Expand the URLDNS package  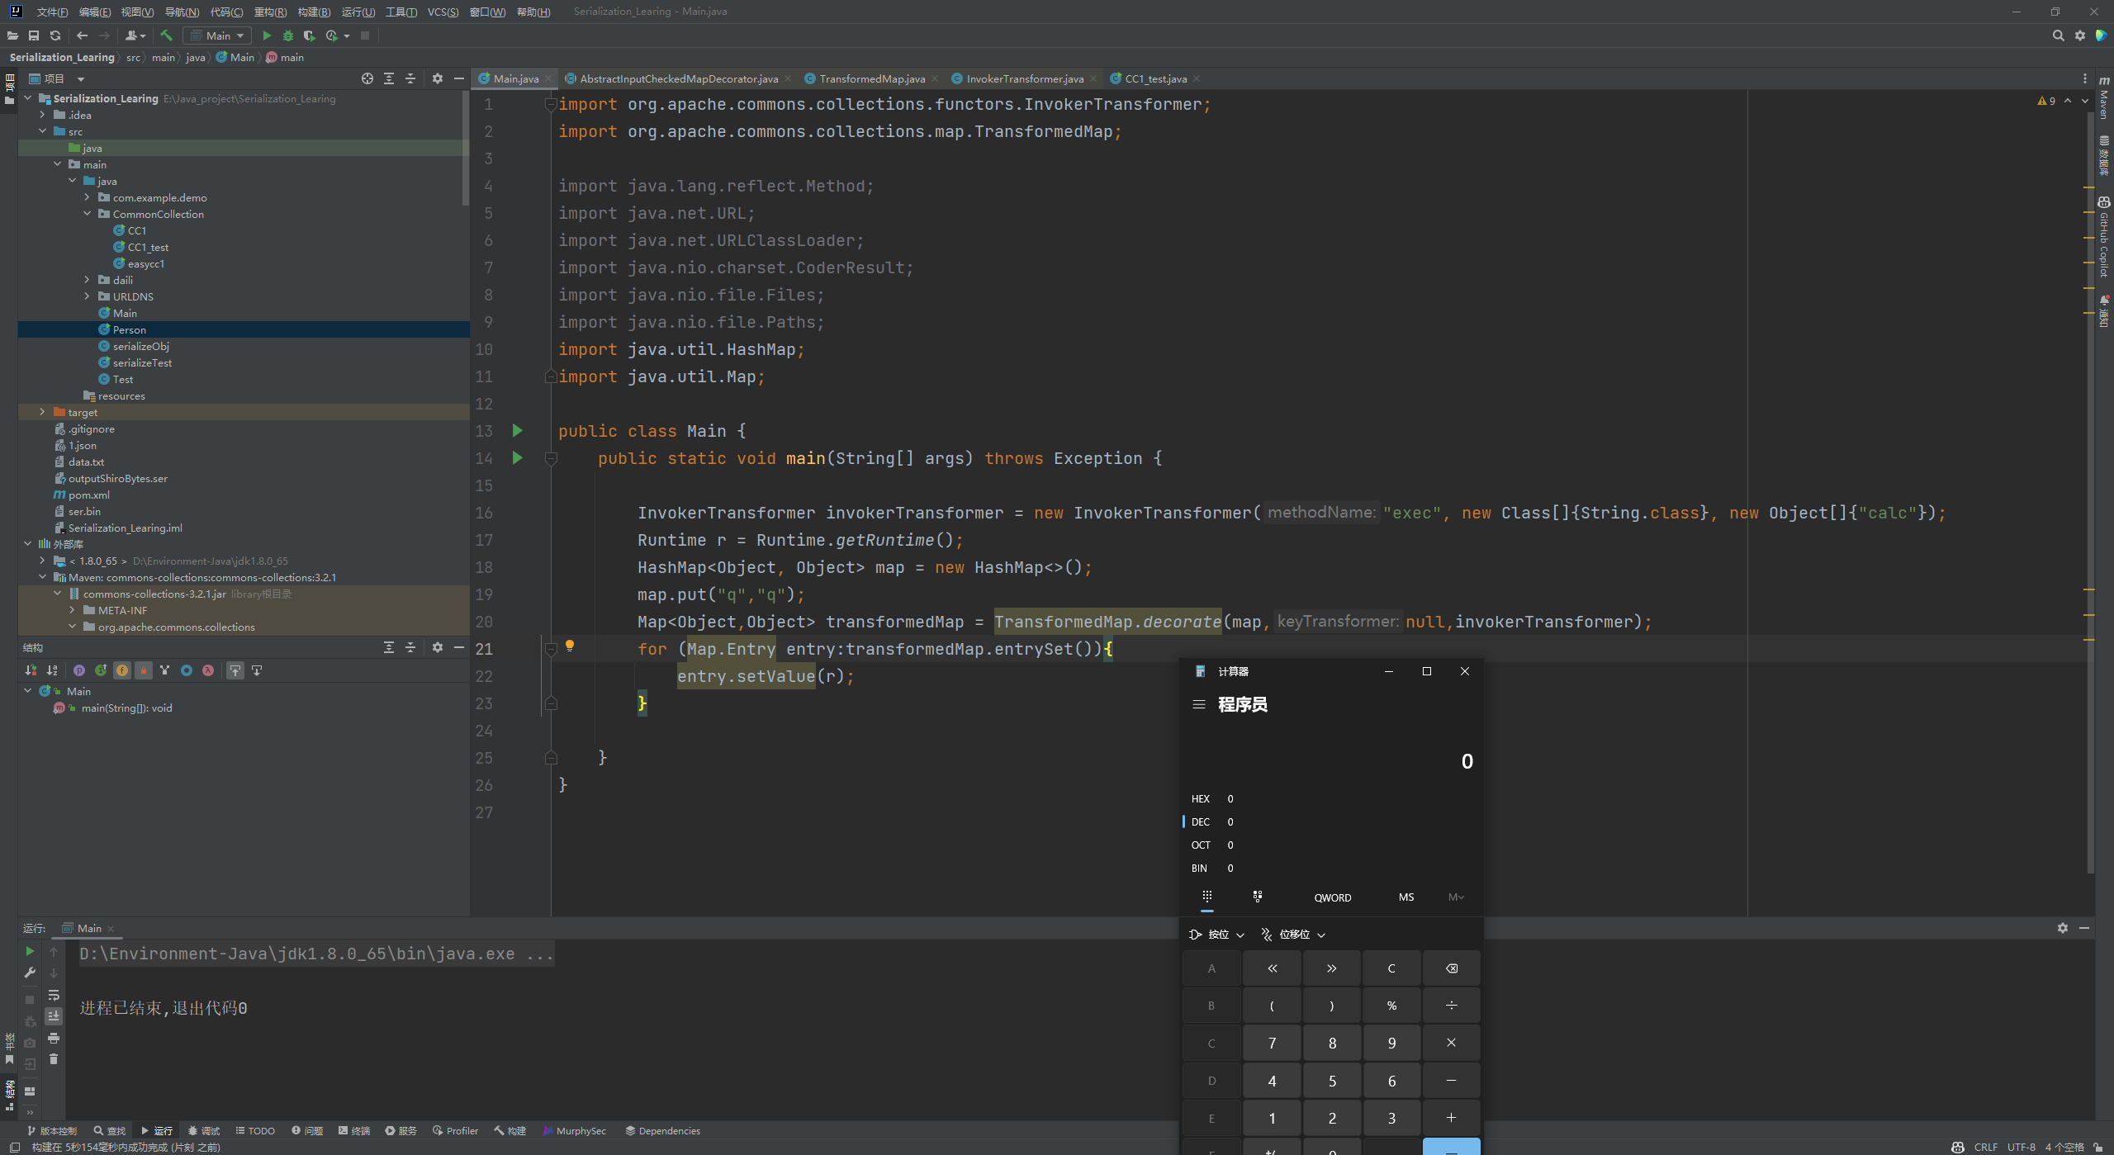coord(87,296)
